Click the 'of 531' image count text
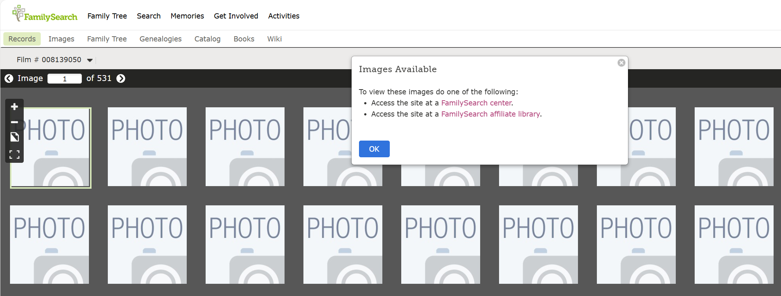 pyautogui.click(x=99, y=78)
